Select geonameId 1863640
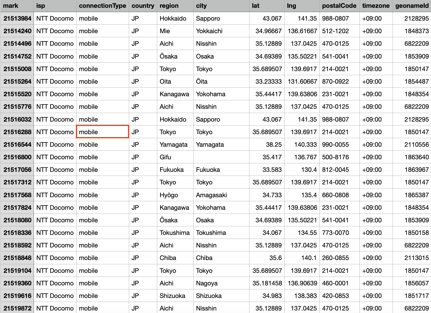This screenshot has height=313, width=431. click(x=412, y=157)
